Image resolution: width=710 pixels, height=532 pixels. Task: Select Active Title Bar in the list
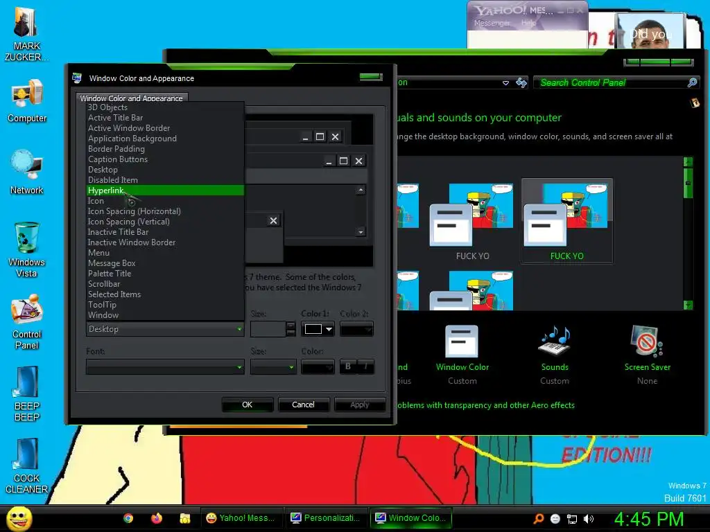click(x=165, y=118)
